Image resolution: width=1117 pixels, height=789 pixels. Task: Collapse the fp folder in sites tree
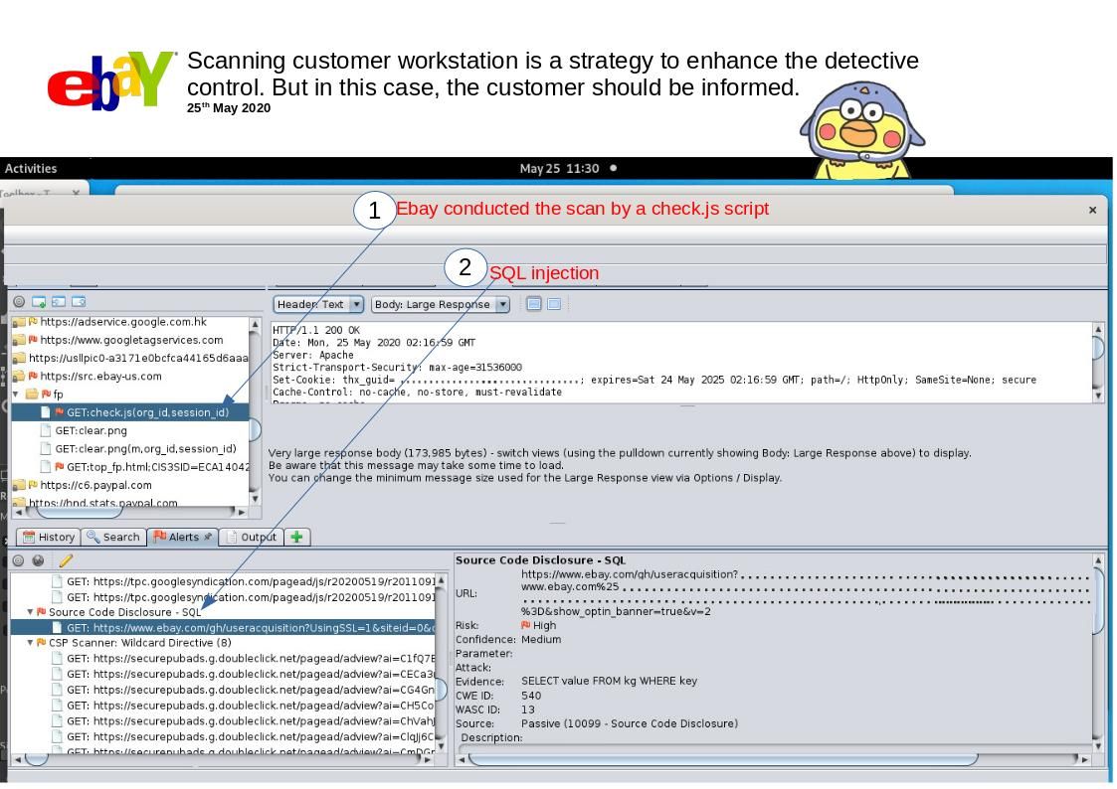pos(16,394)
